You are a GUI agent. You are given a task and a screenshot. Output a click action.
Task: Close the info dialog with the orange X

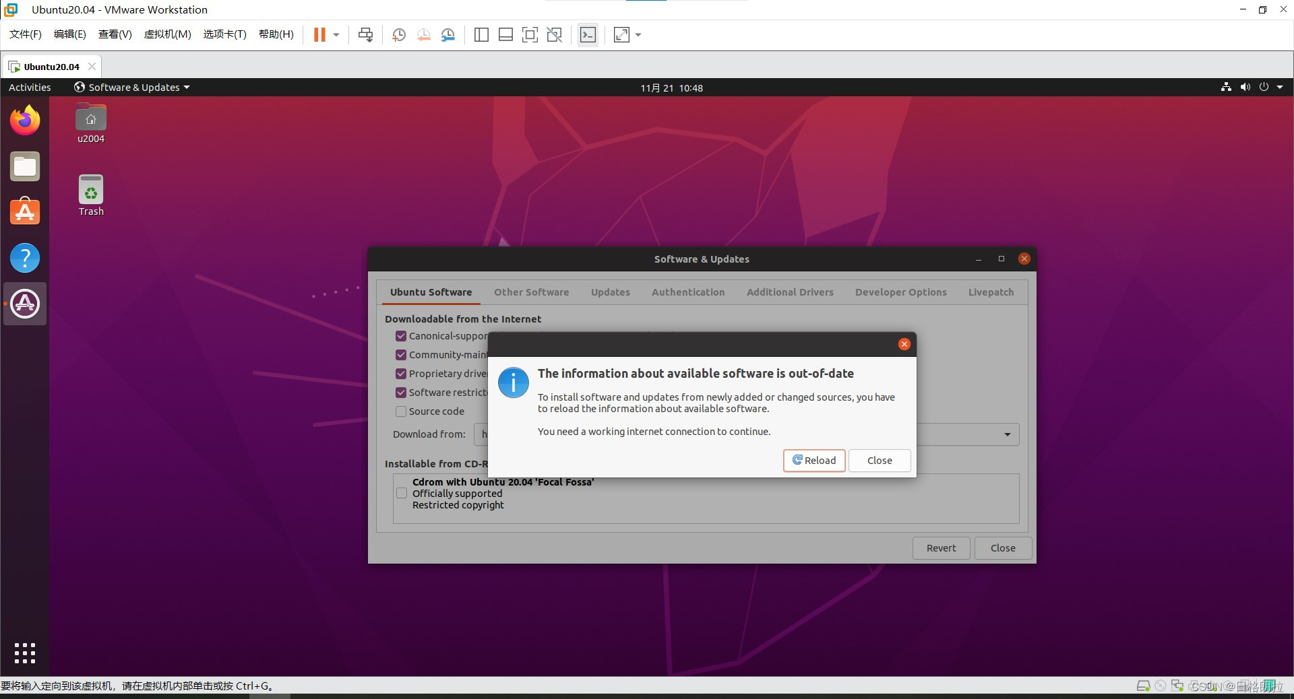coord(904,344)
